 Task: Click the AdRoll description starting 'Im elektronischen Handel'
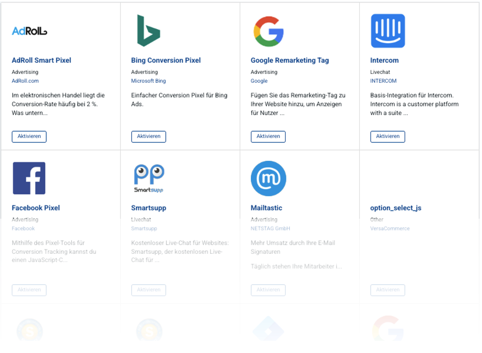59,104
